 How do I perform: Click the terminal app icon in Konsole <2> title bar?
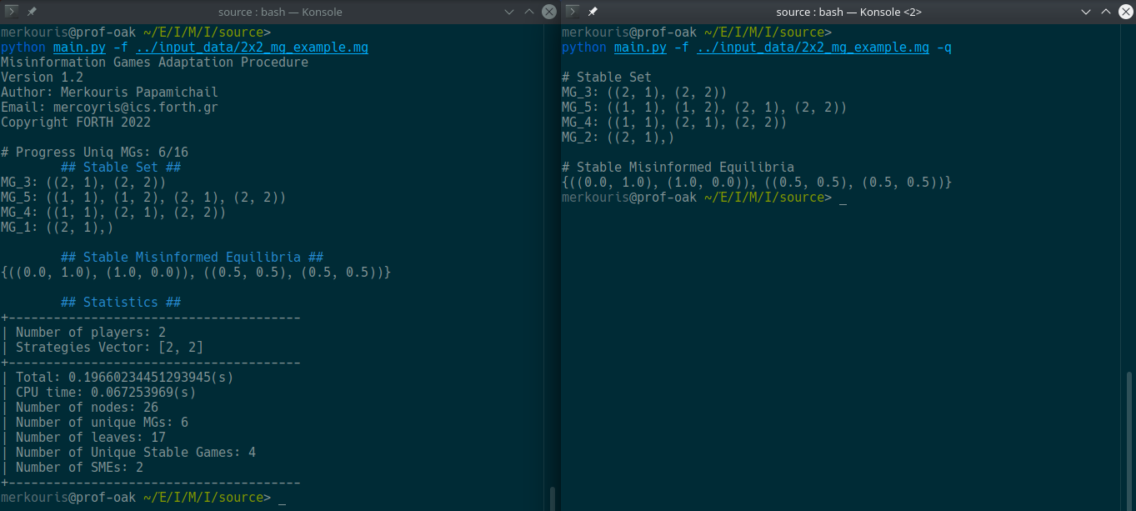coord(573,12)
